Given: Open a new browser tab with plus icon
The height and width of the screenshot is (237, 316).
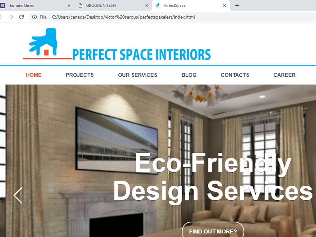Looking at the screenshot, I should 237,6.
